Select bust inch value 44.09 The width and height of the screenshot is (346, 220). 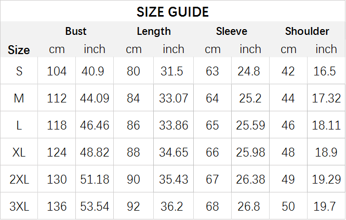click(95, 98)
